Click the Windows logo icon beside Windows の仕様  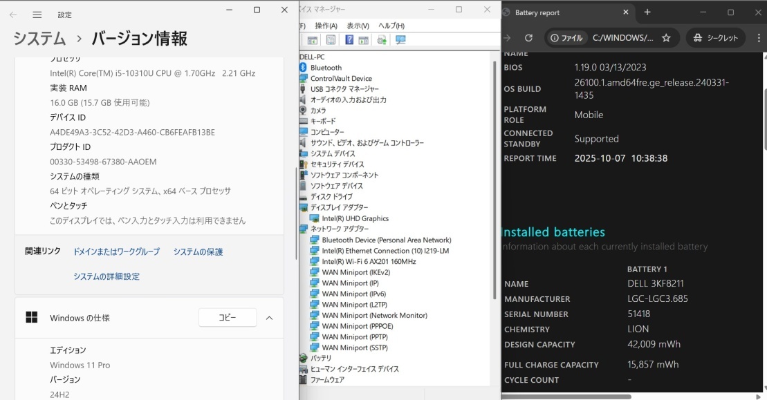tap(32, 318)
